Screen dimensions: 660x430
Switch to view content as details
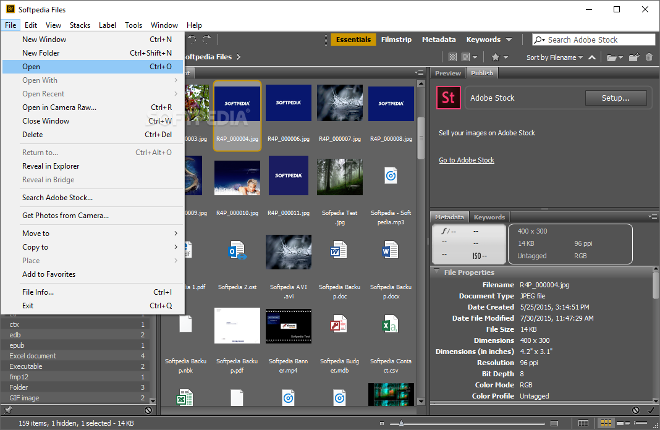tap(624, 423)
